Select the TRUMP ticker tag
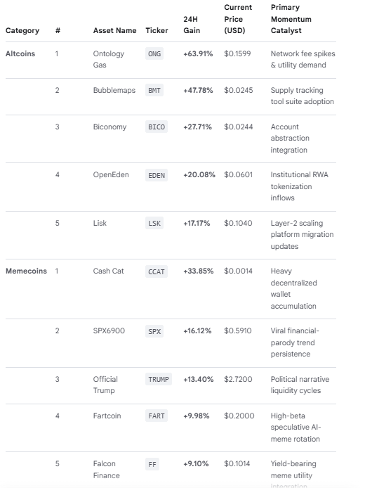This screenshot has height=488, width=365. pos(159,379)
